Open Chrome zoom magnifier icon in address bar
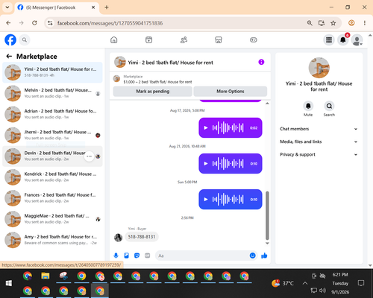 [310, 23]
